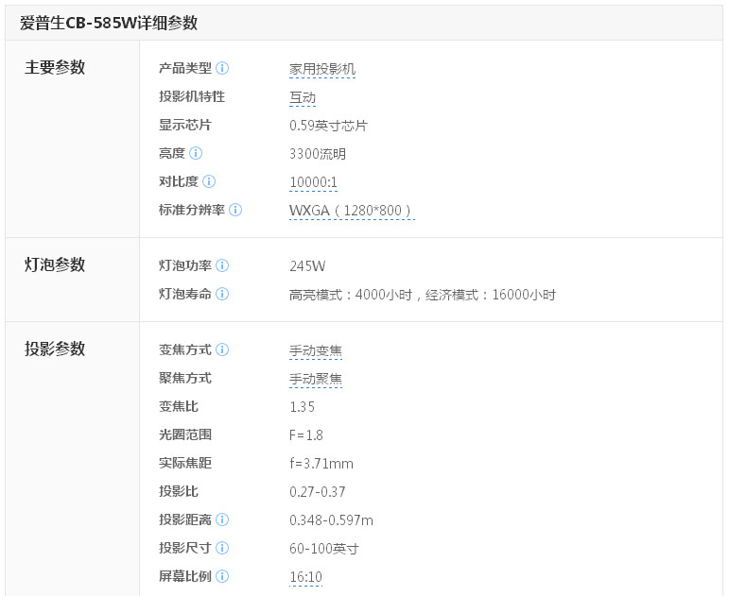The height and width of the screenshot is (596, 729).
Task: Click the 投影比 label
Action: (179, 491)
